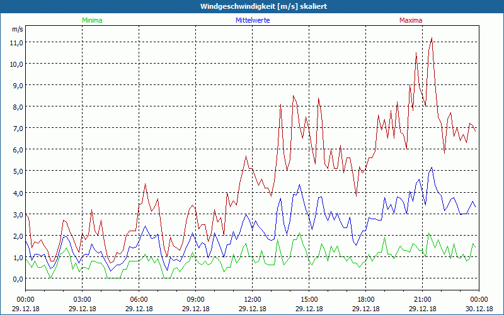Click the 7,0 y-axis value
This screenshot has height=315, width=504.
[18, 129]
